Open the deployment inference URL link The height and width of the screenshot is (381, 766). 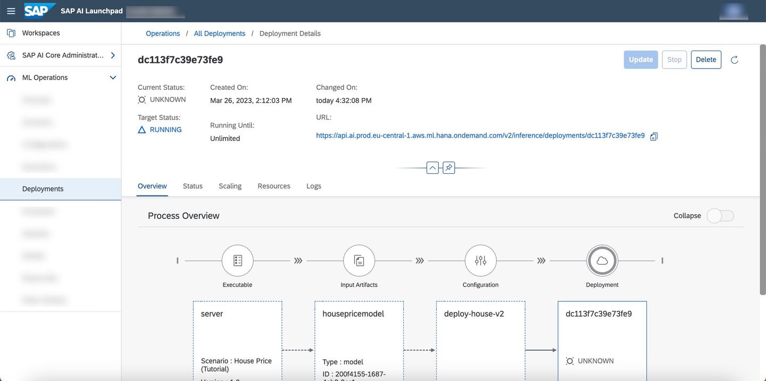(480, 136)
